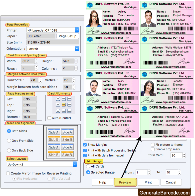Click the 1762 Tincidunt Rd. back card

112,52
